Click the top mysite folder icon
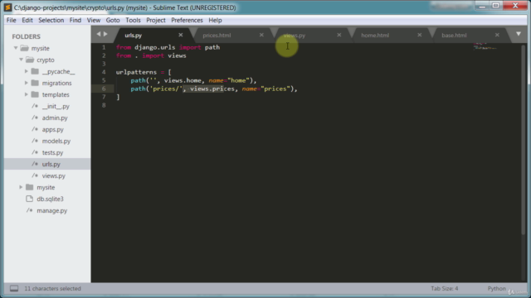The height and width of the screenshot is (298, 531). coord(24,48)
